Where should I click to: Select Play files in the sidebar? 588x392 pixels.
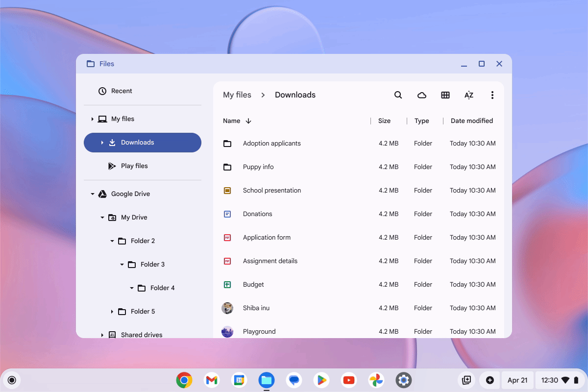(143, 166)
